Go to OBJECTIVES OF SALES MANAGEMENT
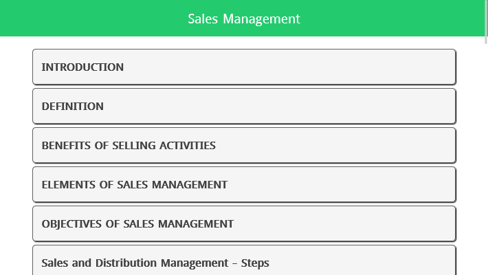 point(244,223)
